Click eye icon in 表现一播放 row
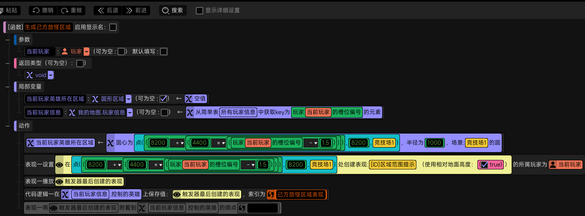Screen dimensions: 585x216 [59, 181]
